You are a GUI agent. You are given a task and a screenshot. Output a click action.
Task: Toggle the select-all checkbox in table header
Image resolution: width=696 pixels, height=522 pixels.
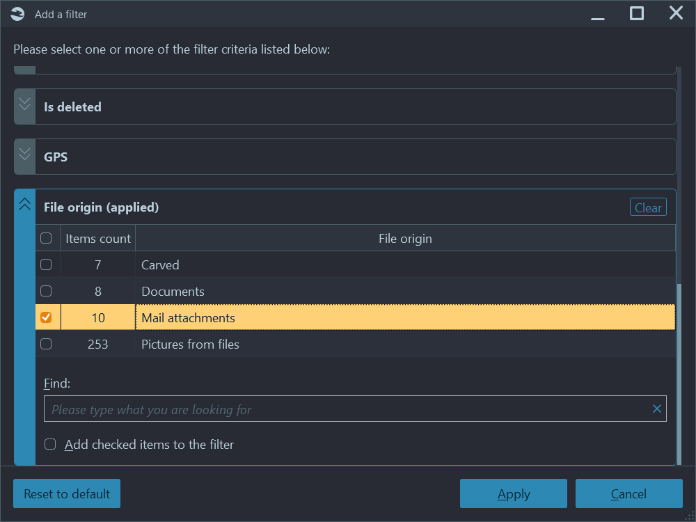(46, 238)
